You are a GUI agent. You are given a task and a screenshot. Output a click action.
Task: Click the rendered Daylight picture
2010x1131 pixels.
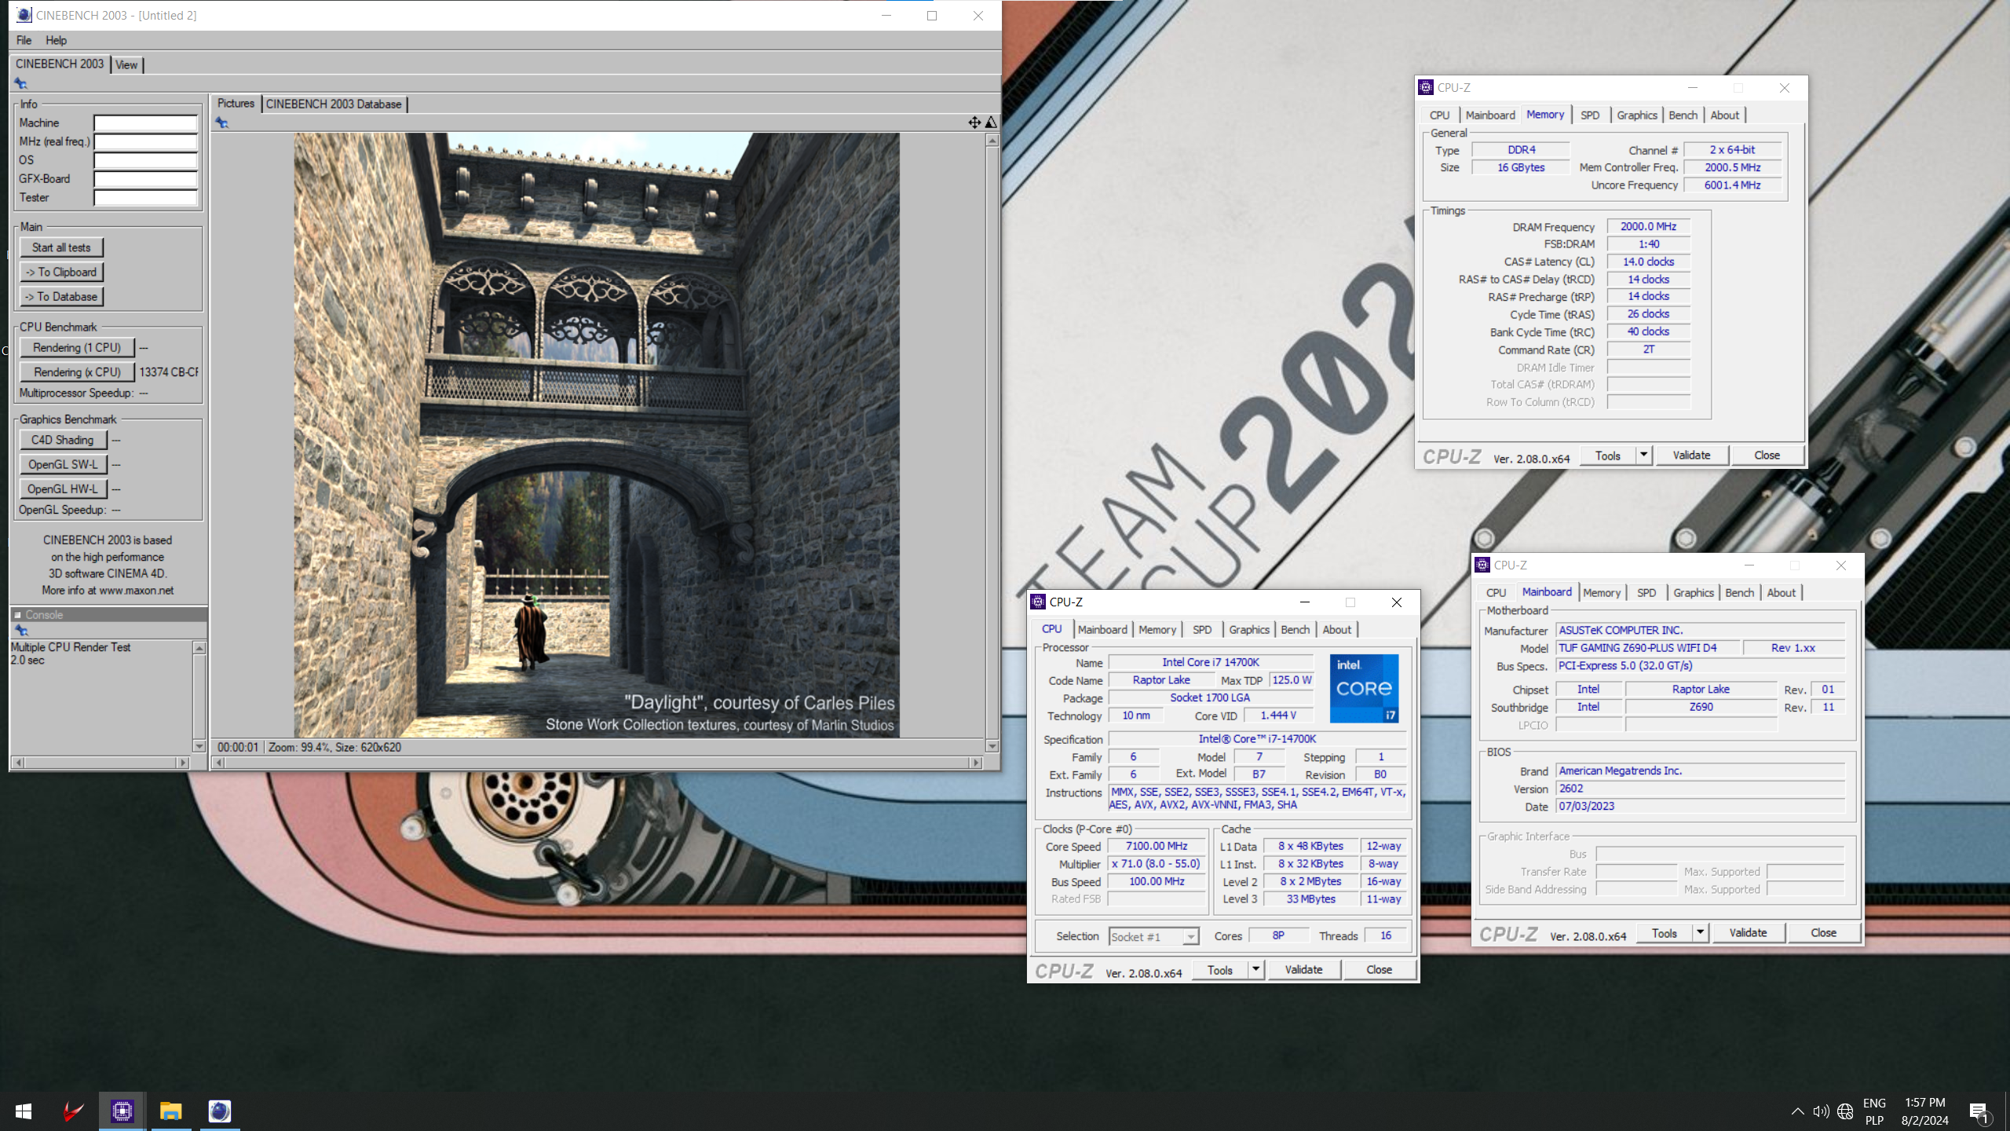(x=597, y=435)
